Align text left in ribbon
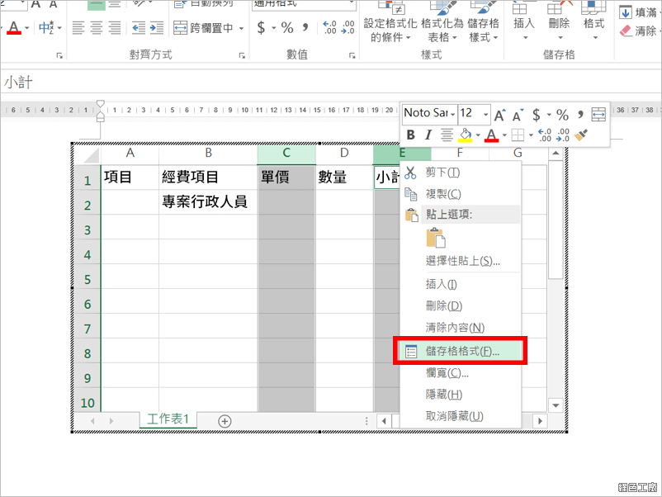662x497 pixels. 78,28
